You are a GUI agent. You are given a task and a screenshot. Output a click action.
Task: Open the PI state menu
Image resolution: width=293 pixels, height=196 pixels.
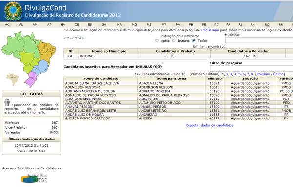point(216,24)
